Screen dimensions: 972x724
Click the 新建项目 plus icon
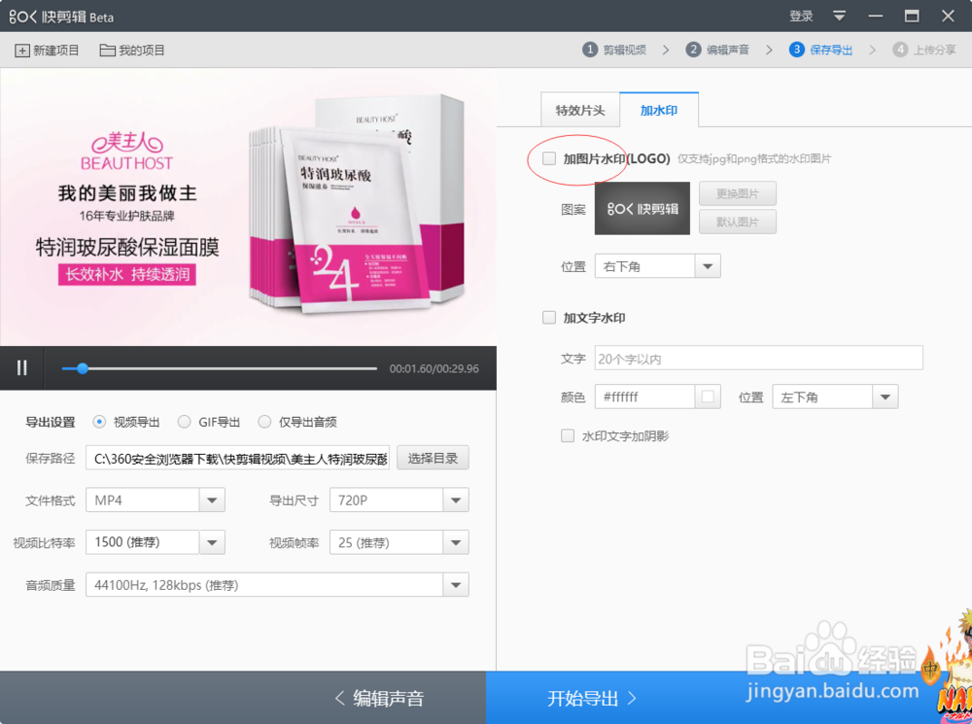coord(21,51)
